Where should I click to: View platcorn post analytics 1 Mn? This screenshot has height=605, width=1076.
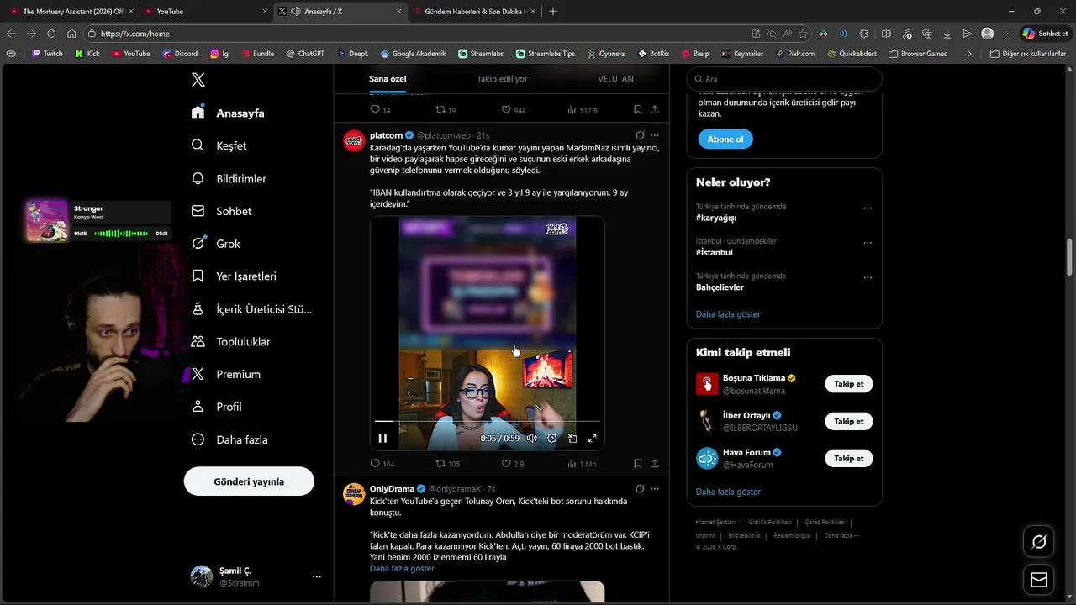pyautogui.click(x=582, y=464)
